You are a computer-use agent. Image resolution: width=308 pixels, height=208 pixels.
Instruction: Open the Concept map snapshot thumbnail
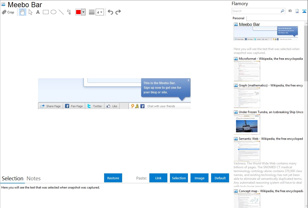pos(247,201)
